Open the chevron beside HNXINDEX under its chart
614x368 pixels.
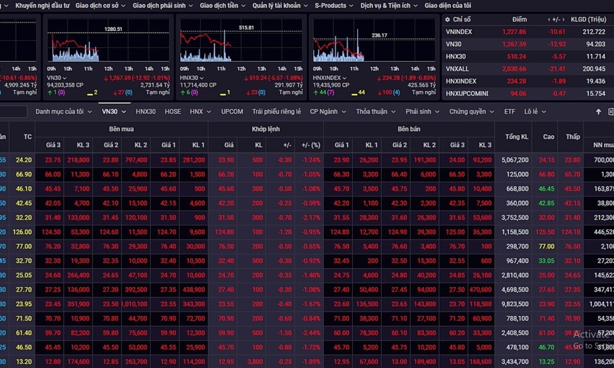point(344,78)
